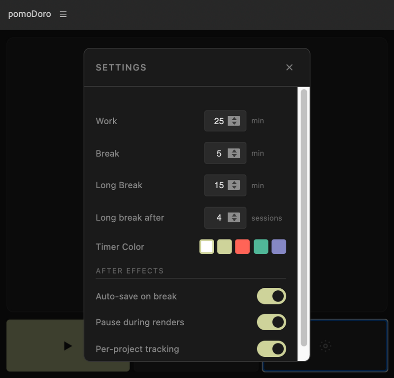Image resolution: width=394 pixels, height=378 pixels.
Task: Select the purple timer color swatch
Action: [x=279, y=246]
